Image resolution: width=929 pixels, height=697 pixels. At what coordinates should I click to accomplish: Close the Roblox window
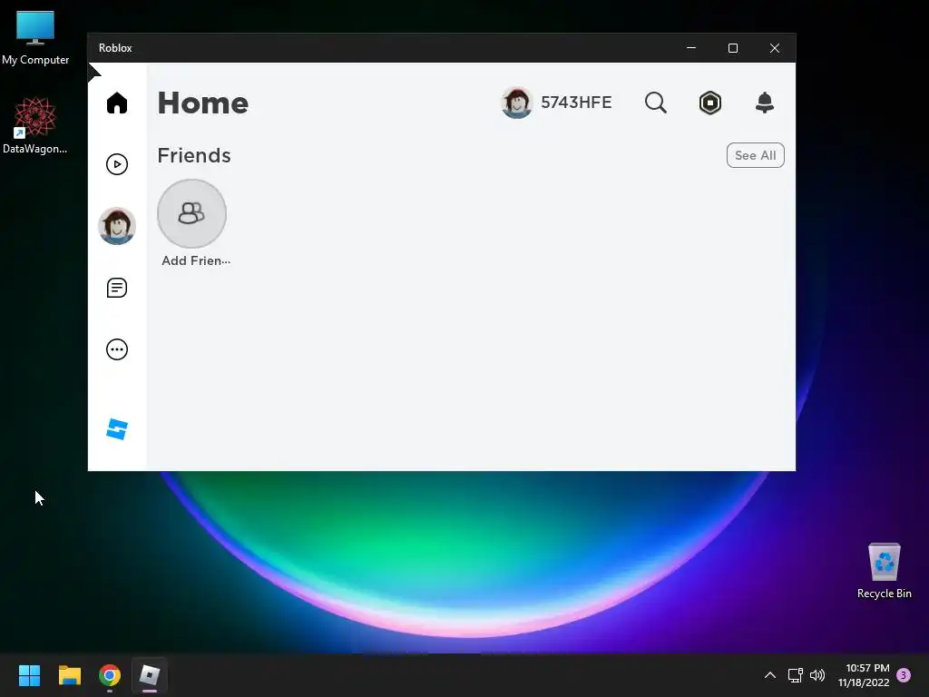pos(775,48)
